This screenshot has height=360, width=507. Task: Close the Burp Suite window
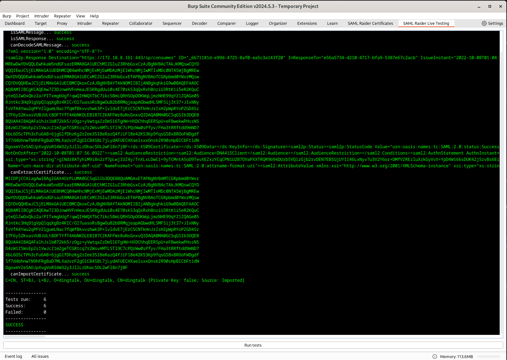click(501, 6)
